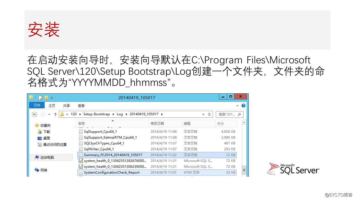The image size is (355, 200).
Task: Select 桌面 in the navigation pane
Action: (x=47, y=138)
